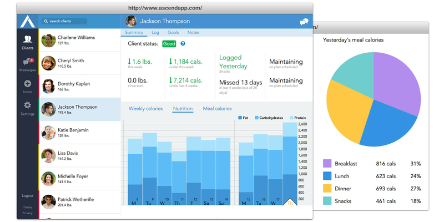Screen dimensions: 444x222
Task: Open Messages with the notification badge
Action: click(x=27, y=64)
